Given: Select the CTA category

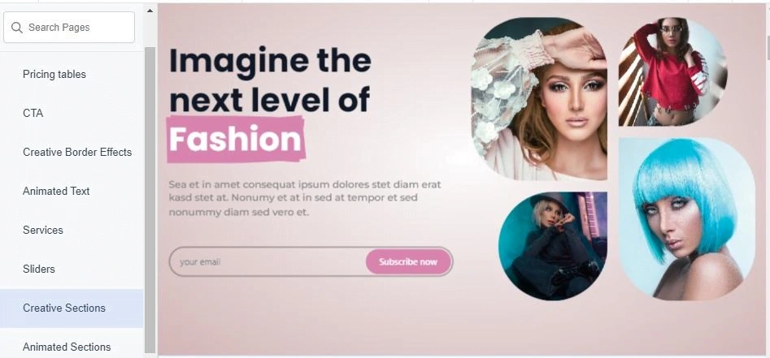Looking at the screenshot, I should [x=72, y=113].
